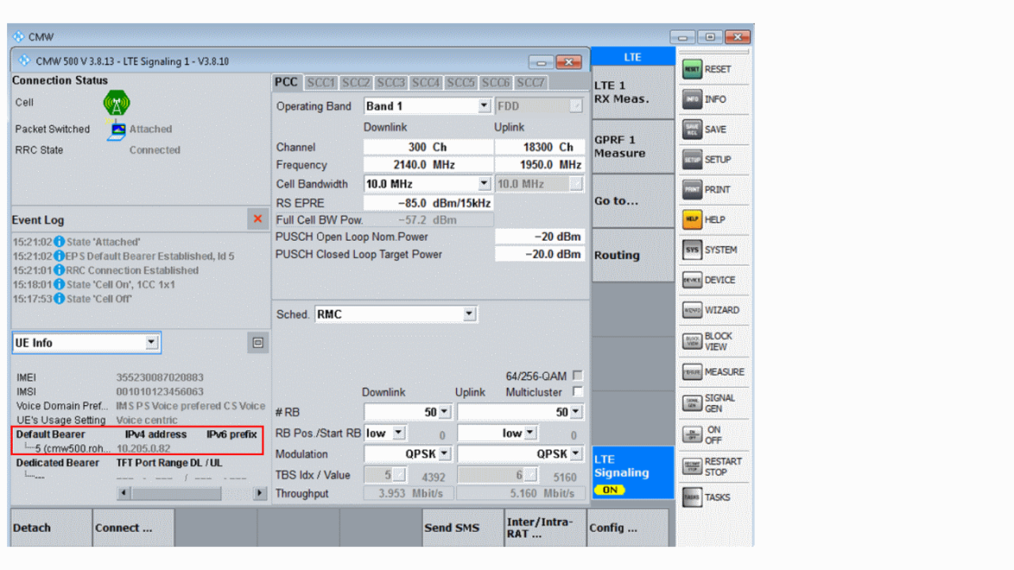Image resolution: width=1014 pixels, height=570 pixels.
Task: Click the MEASURE icon button
Action: (692, 371)
